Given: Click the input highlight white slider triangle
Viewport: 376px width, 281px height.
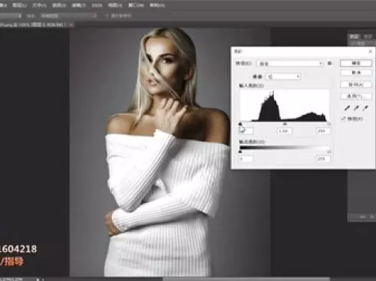Looking at the screenshot, I should pyautogui.click(x=329, y=124).
